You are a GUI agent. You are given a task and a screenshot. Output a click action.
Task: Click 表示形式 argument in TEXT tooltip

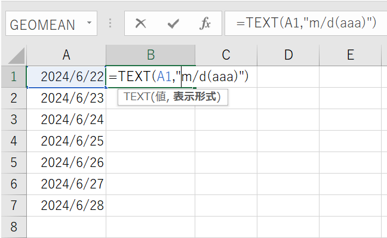[x=195, y=97]
